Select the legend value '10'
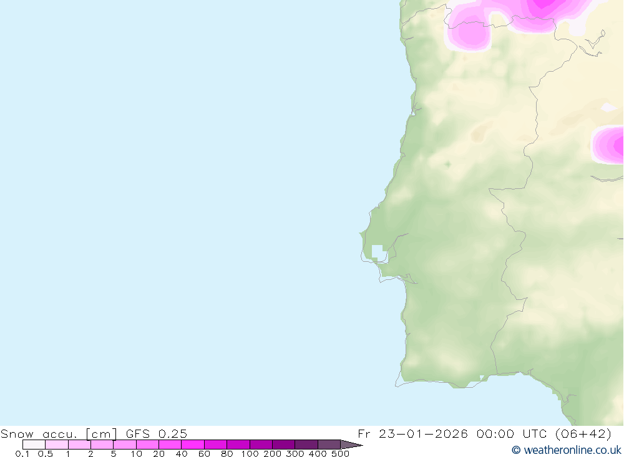Screen dimensions: 624x457 [x=137, y=454]
